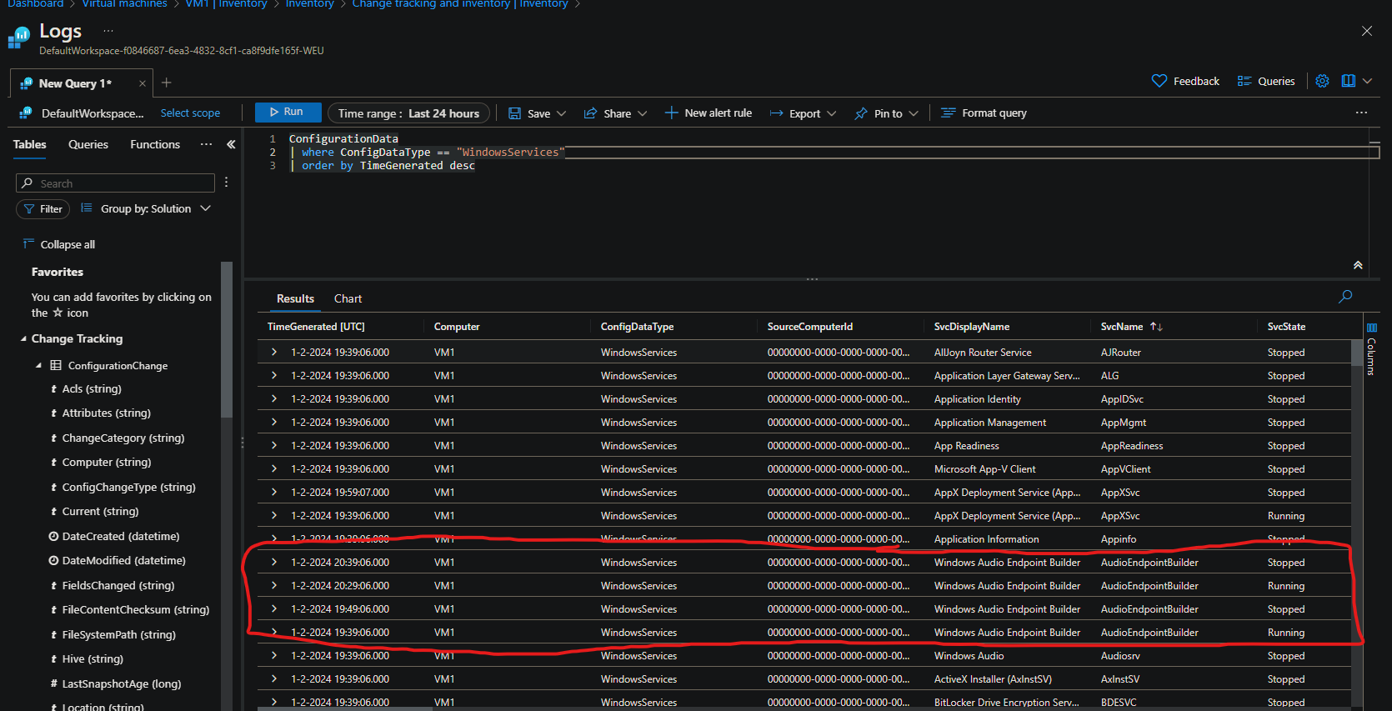This screenshot has height=711, width=1392.
Task: Open the Save dropdown
Action: [537, 113]
